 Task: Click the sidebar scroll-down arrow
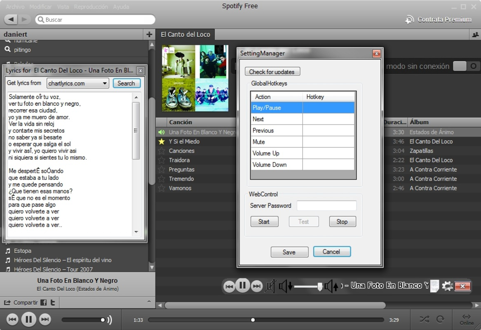click(x=152, y=267)
